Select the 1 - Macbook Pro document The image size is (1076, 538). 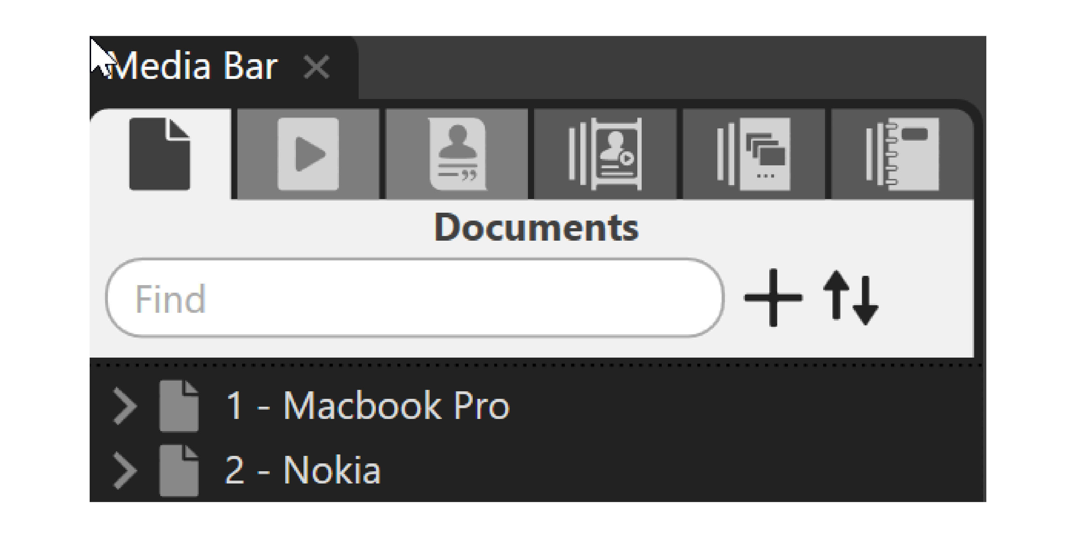pyautogui.click(x=368, y=406)
